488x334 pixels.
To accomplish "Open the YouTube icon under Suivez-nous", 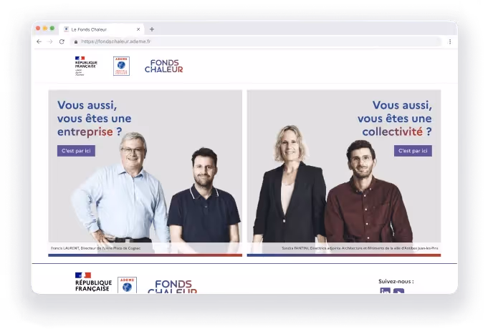I will 398,291.
